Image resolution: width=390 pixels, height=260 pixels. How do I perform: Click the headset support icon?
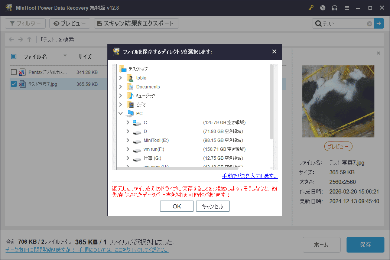coord(335,7)
